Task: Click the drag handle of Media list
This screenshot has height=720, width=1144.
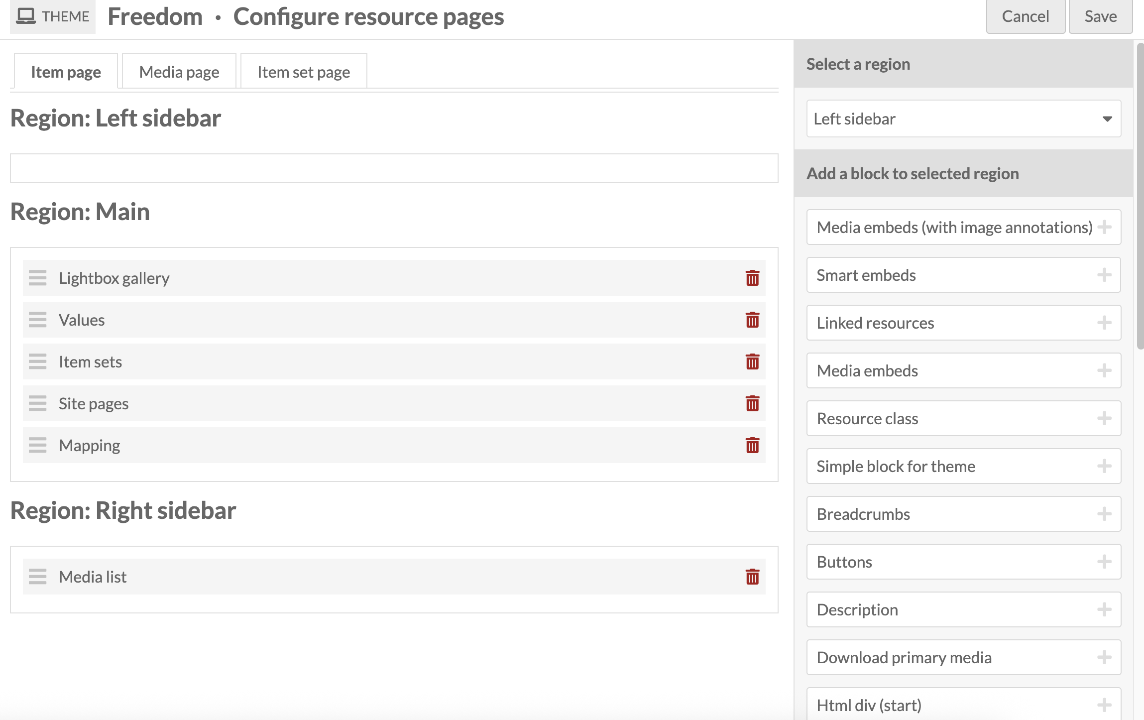Action: click(x=37, y=577)
